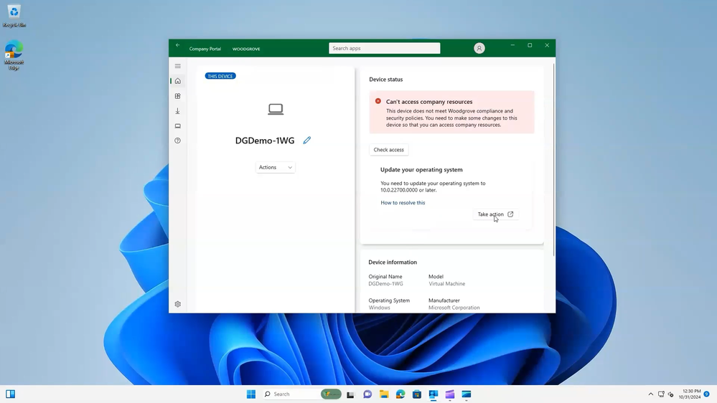Click the red error icon in Device status

(378, 101)
